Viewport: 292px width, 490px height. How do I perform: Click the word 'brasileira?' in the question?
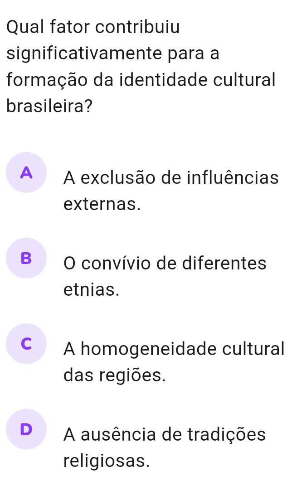[x=49, y=106]
